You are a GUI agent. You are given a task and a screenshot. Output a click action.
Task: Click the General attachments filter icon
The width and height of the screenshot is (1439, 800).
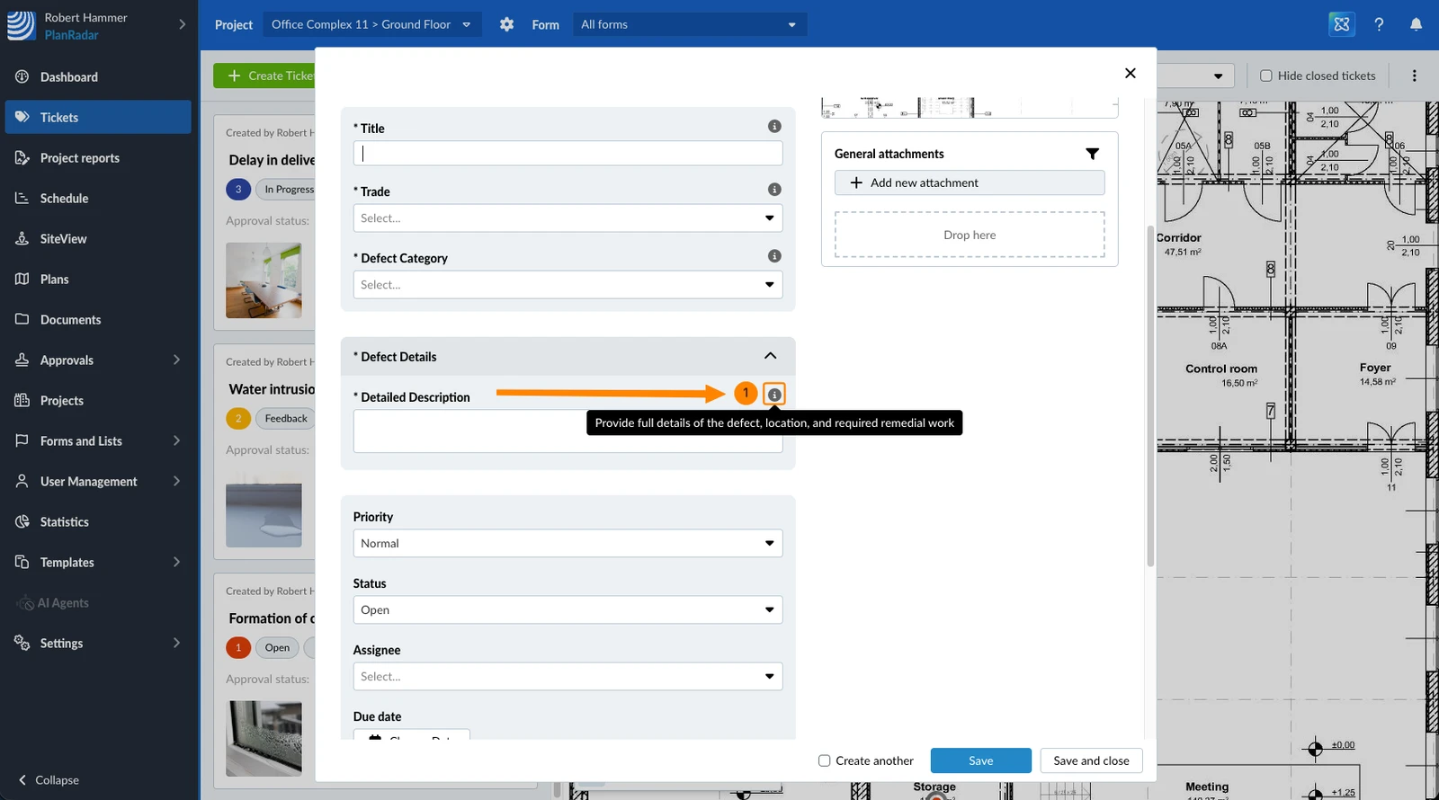point(1092,154)
